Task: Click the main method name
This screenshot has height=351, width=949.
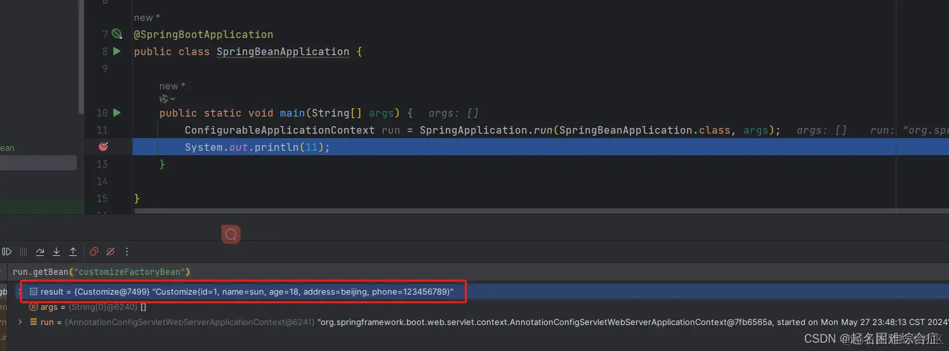Action: [292, 113]
